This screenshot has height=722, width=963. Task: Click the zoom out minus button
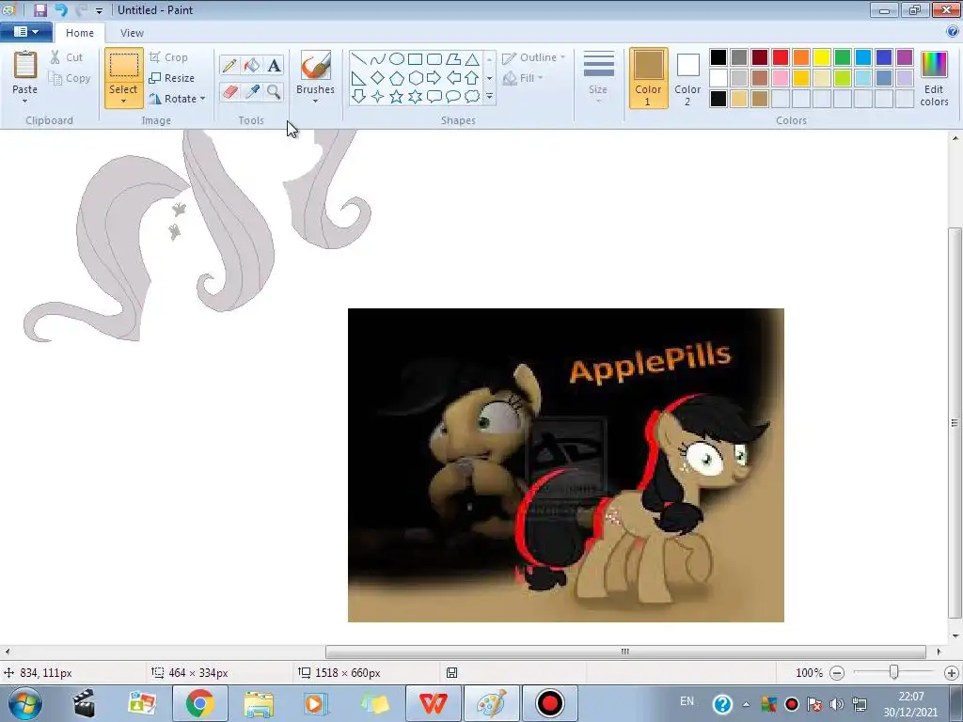837,673
